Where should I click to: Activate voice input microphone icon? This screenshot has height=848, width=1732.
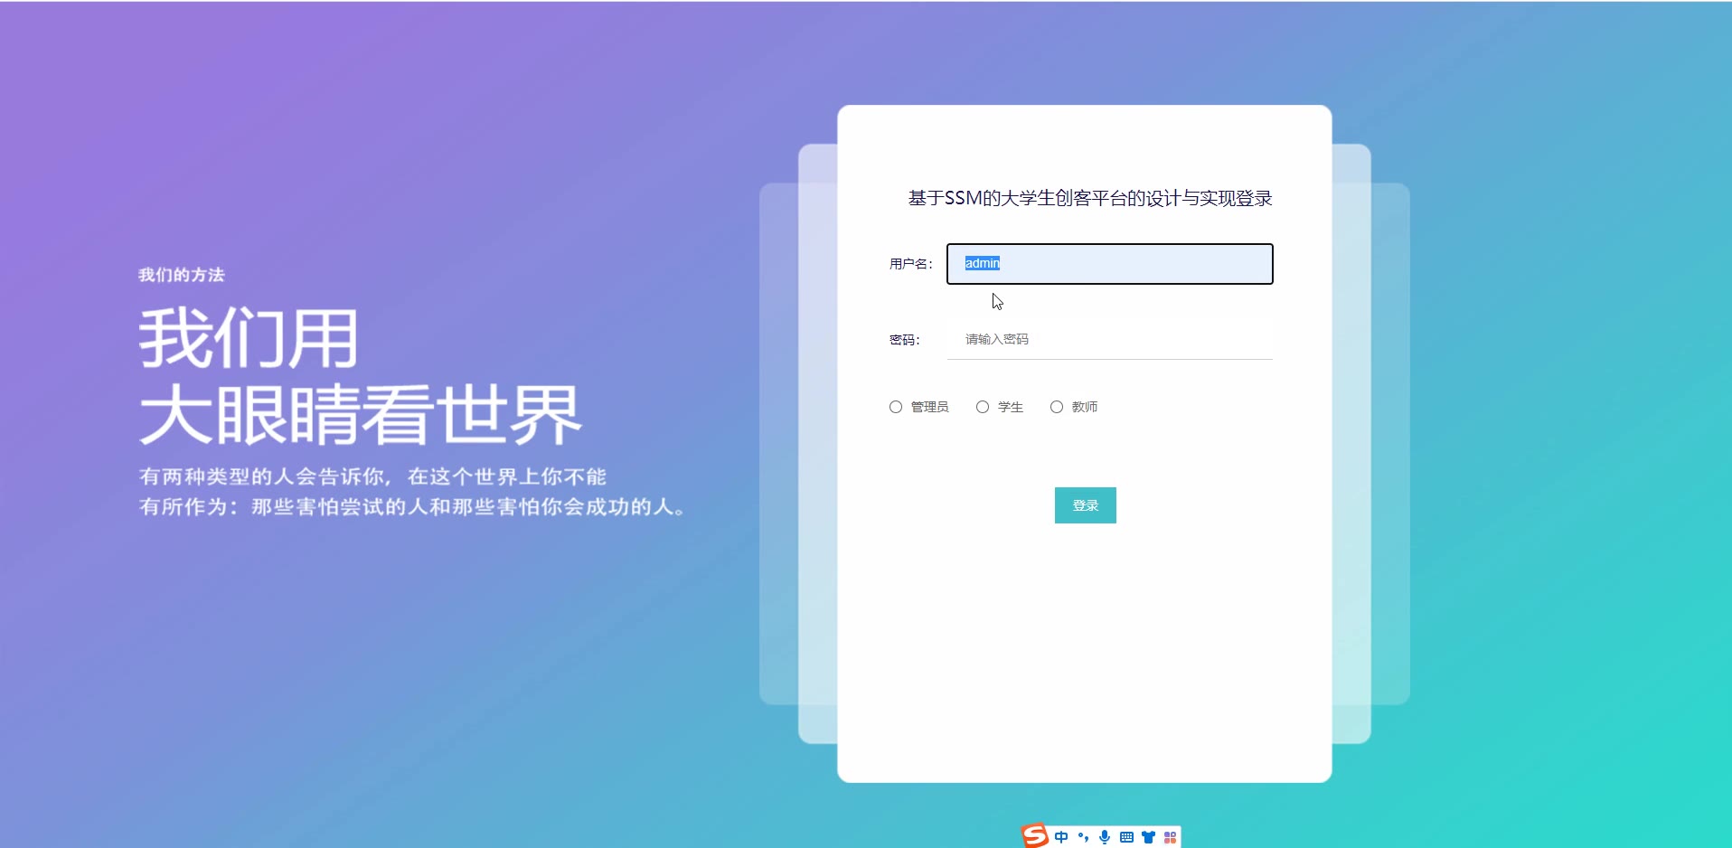click(1105, 837)
